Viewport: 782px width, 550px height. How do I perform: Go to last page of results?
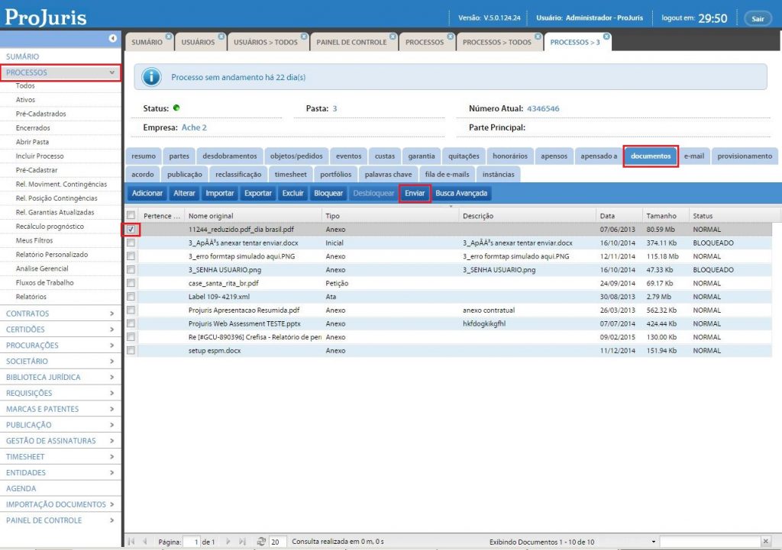click(242, 541)
